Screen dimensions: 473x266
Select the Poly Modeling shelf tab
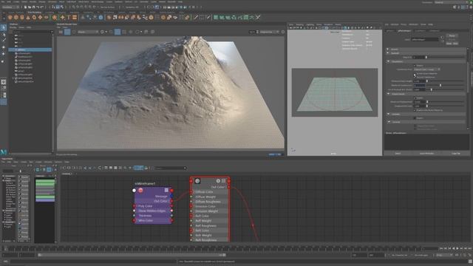click(35, 13)
